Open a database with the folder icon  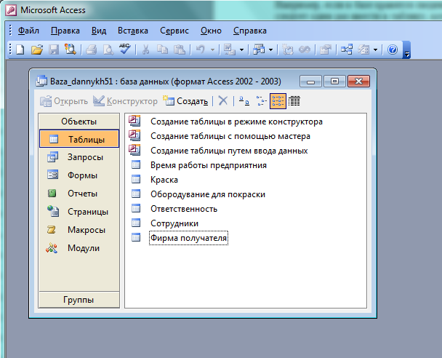click(x=37, y=49)
